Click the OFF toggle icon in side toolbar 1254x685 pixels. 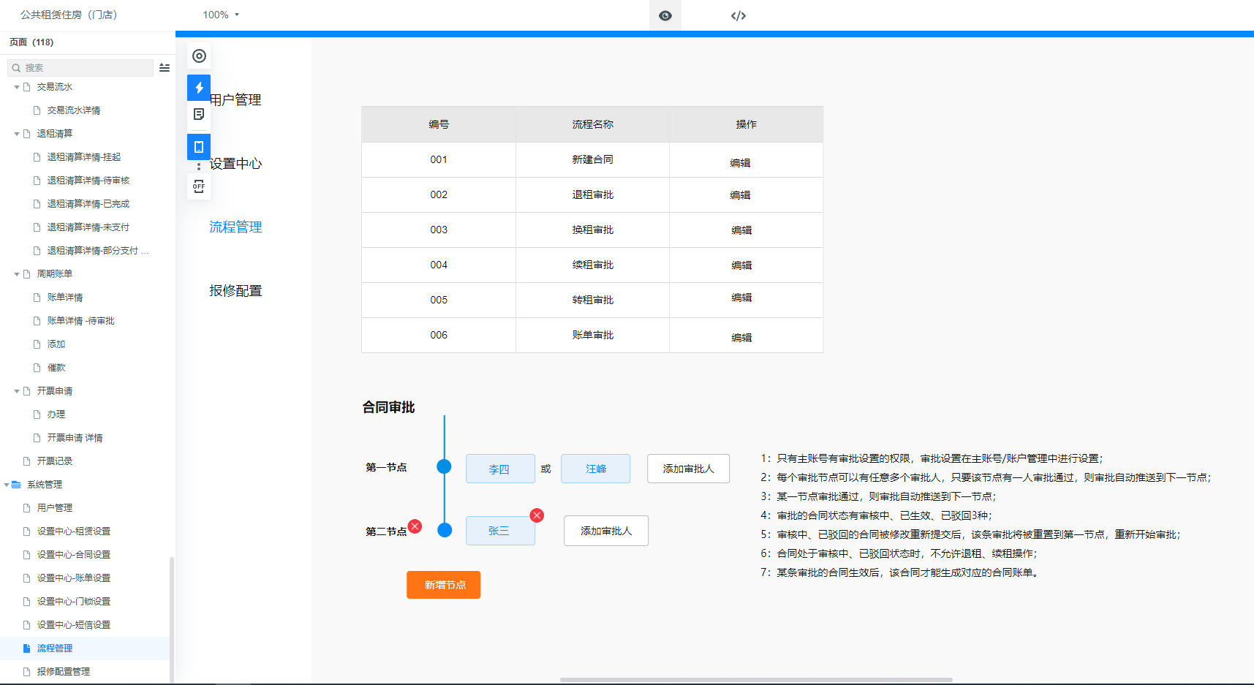(199, 186)
